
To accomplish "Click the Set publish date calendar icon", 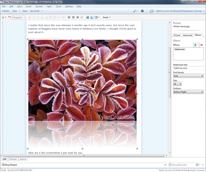I will [197, 165].
